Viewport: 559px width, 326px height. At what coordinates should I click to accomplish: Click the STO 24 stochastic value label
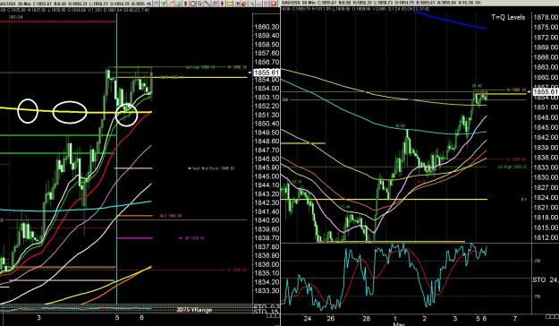click(x=546, y=280)
